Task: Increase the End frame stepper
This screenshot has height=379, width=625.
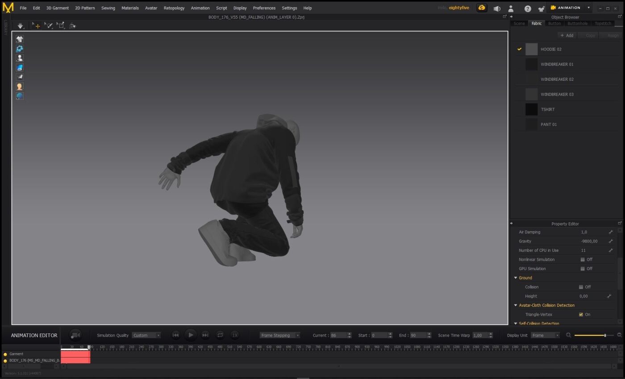Action: click(x=429, y=333)
